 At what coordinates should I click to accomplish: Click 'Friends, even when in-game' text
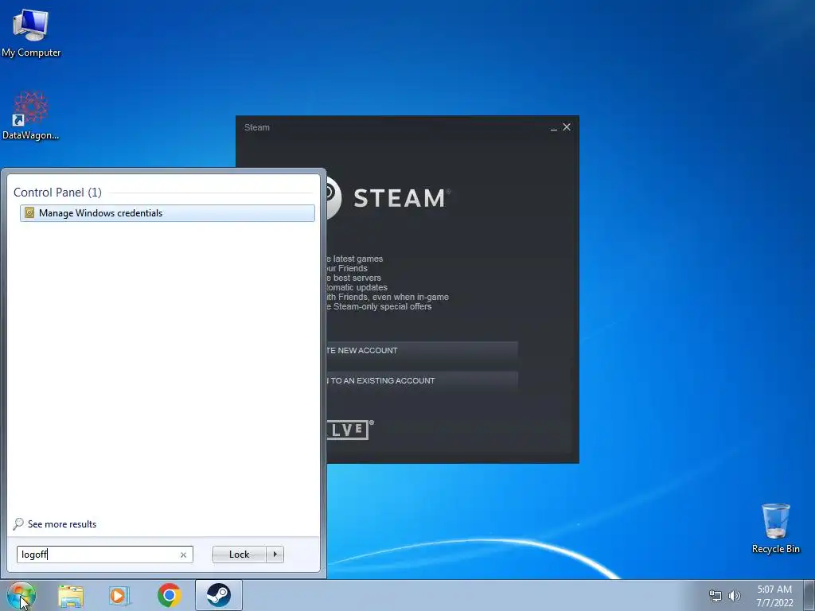(x=393, y=298)
